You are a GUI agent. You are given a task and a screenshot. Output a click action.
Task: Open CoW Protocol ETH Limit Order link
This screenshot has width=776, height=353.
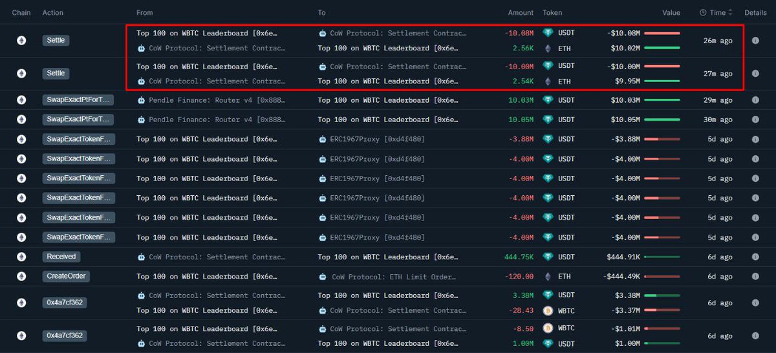394,277
